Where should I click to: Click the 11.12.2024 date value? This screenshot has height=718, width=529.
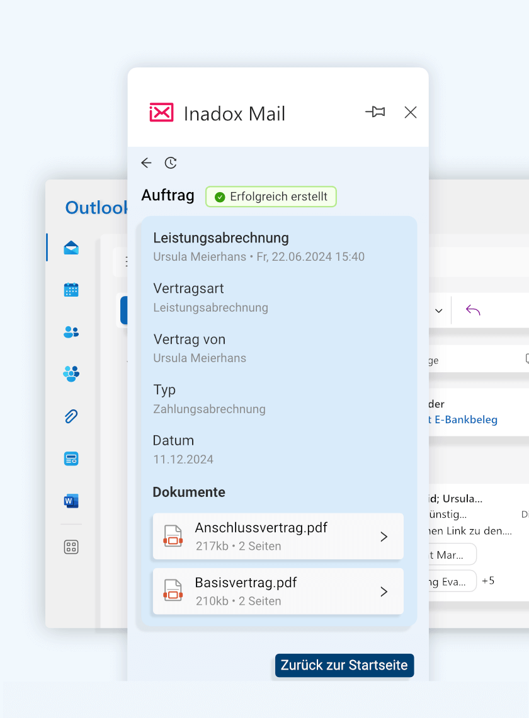click(183, 459)
